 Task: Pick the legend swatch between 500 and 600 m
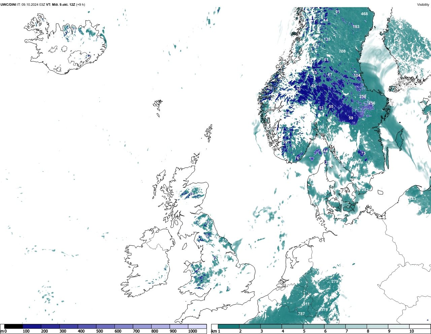[x=105, y=327]
